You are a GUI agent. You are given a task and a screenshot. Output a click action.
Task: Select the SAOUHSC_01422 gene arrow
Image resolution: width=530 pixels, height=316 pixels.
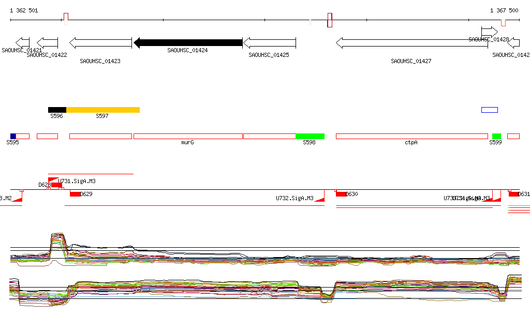click(47, 43)
